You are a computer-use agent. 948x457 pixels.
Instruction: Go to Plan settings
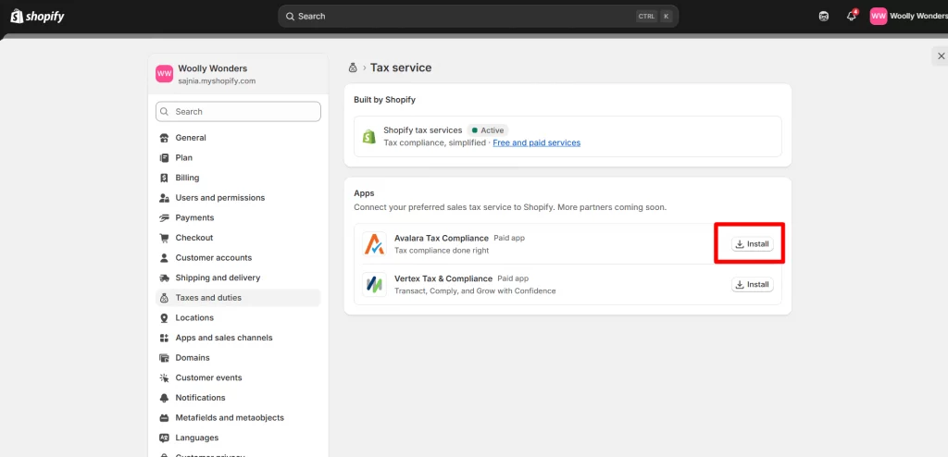[x=238, y=158]
